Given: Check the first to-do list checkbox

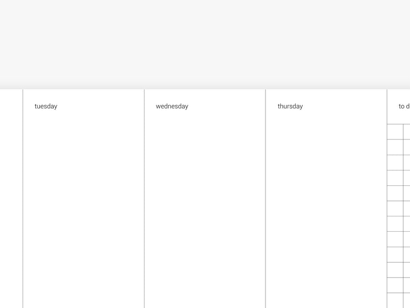Looking at the screenshot, I should click(395, 132).
